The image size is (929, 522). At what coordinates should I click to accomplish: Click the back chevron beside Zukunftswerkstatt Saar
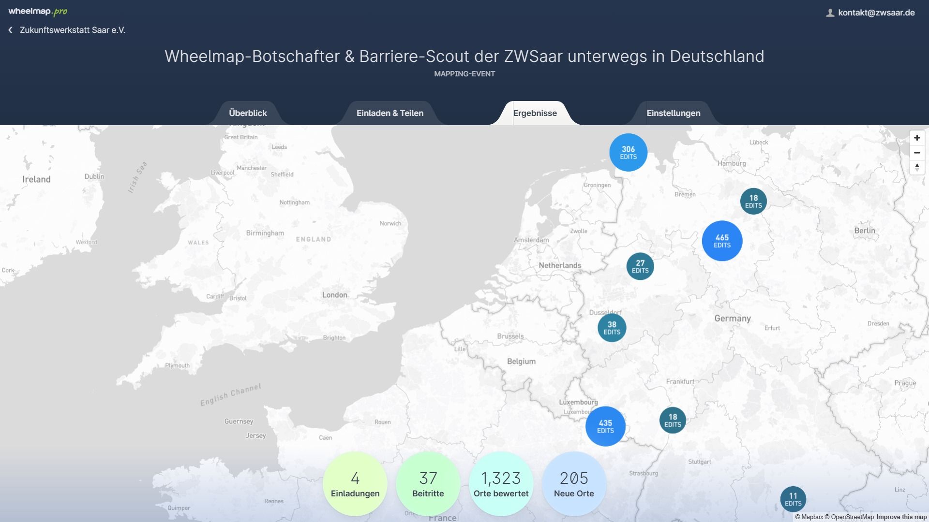[10, 30]
